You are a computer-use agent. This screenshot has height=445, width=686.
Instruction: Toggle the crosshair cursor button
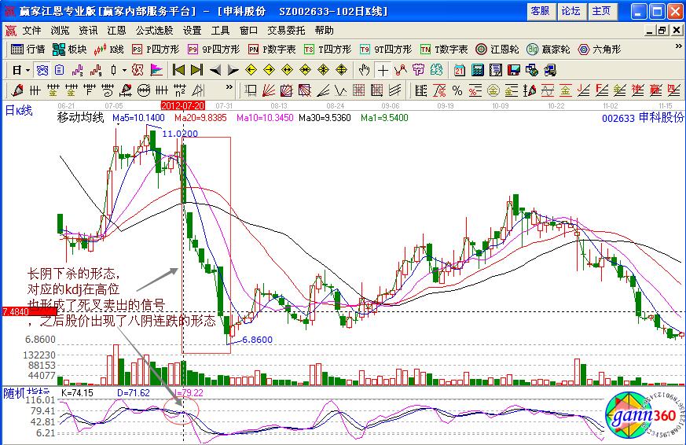383,69
